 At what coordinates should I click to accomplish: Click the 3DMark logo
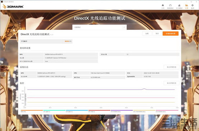[13, 6]
